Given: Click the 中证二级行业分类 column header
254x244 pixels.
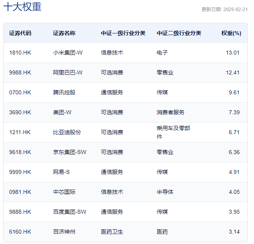Looking at the screenshot, I should [x=179, y=33].
